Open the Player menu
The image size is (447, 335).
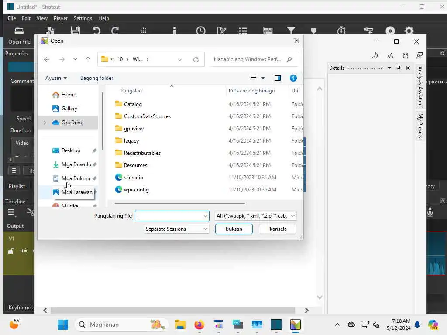[x=60, y=18]
